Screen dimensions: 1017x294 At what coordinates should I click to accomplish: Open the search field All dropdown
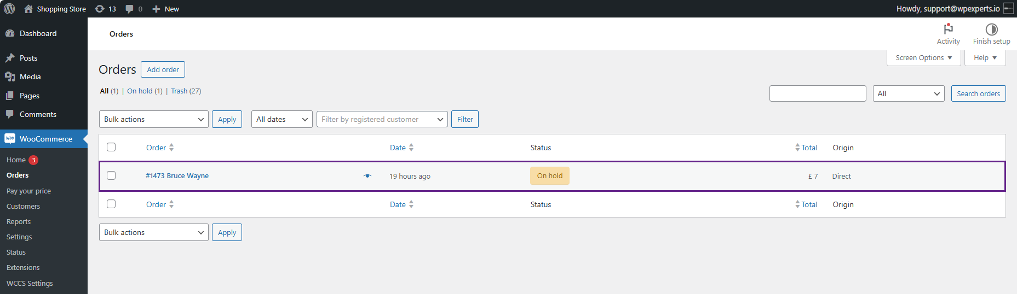(x=909, y=93)
